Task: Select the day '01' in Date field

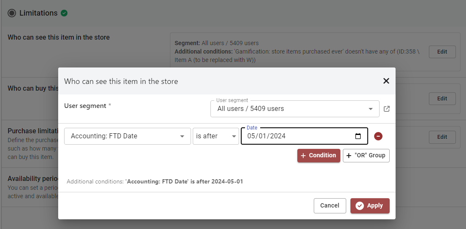Action: point(263,136)
